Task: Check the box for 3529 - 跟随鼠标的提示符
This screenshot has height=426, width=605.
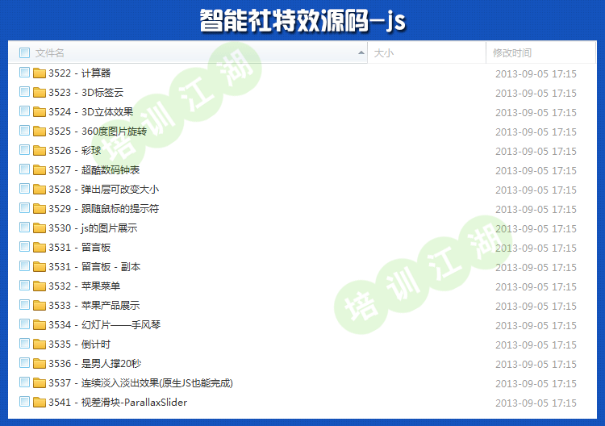Action: [x=24, y=208]
